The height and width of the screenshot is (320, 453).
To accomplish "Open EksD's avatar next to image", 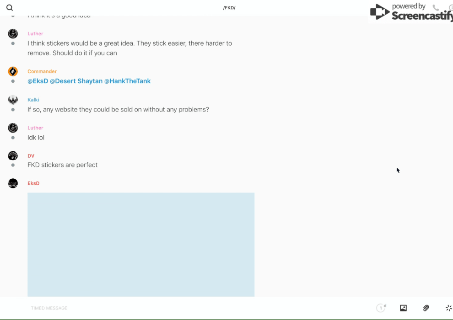I will (13, 183).
